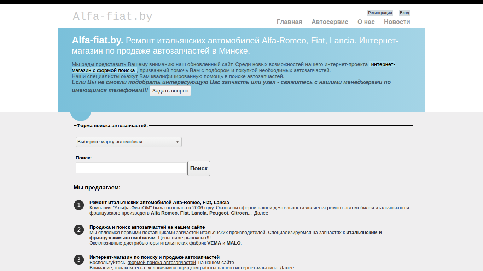483x271 pixels.
Task: Go to the Главная menu item
Action: tap(289, 22)
